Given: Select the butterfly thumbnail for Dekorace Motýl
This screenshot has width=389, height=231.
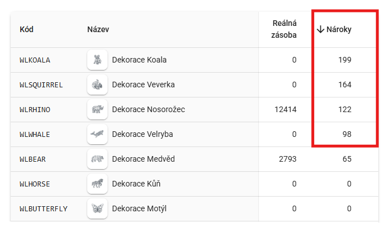Looking at the screenshot, I should pyautogui.click(x=97, y=208).
